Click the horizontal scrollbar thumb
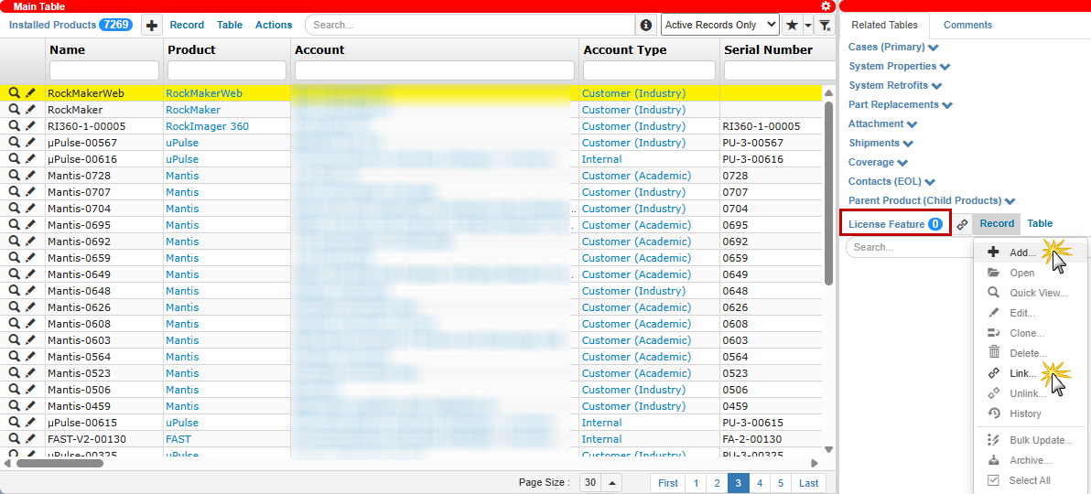 (59, 463)
